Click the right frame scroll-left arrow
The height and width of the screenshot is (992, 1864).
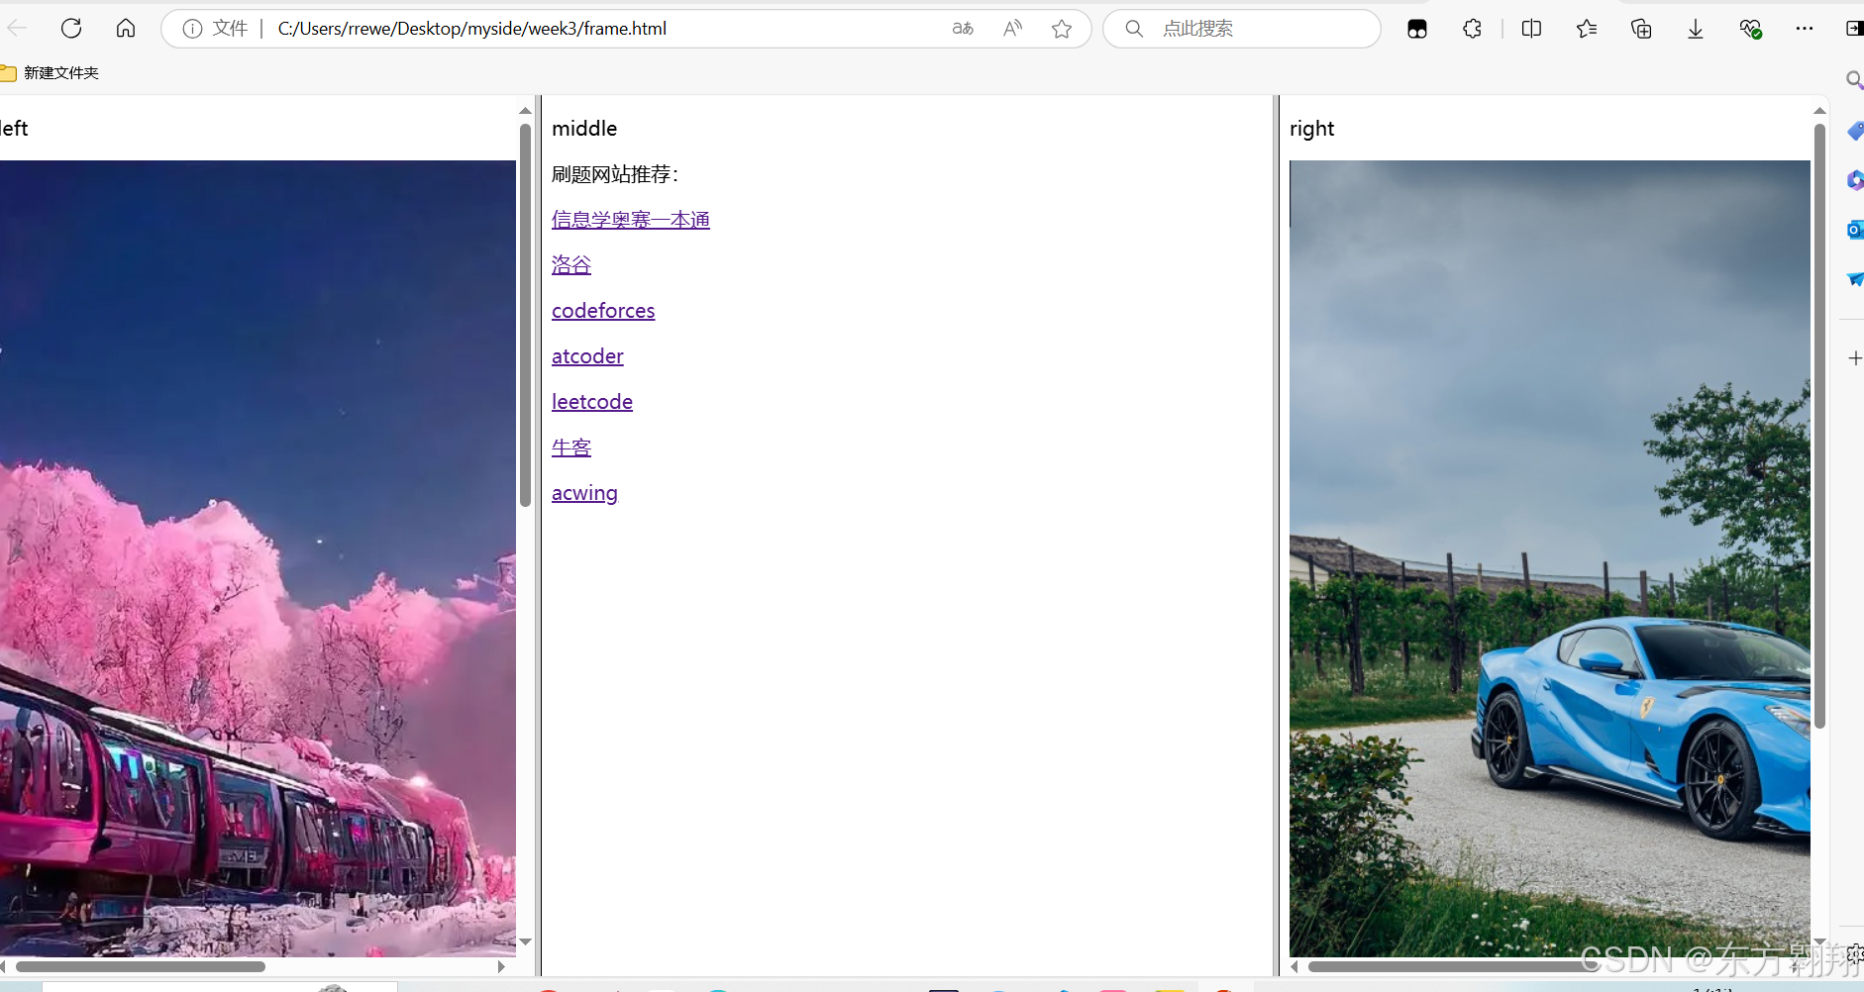point(1294,966)
